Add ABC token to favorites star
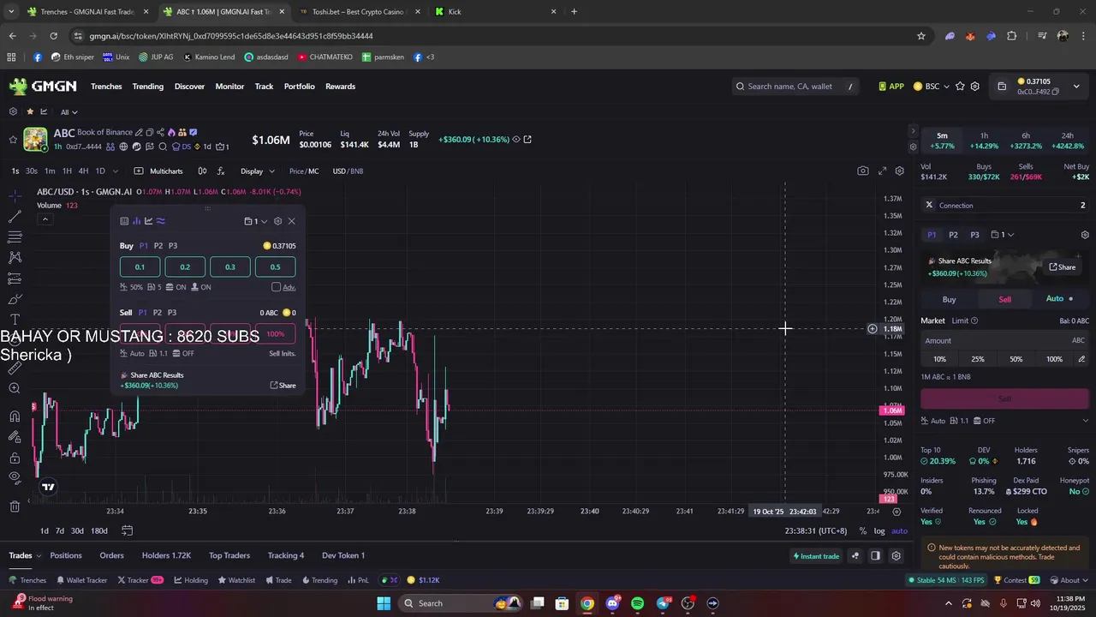This screenshot has width=1096, height=617. click(x=13, y=139)
